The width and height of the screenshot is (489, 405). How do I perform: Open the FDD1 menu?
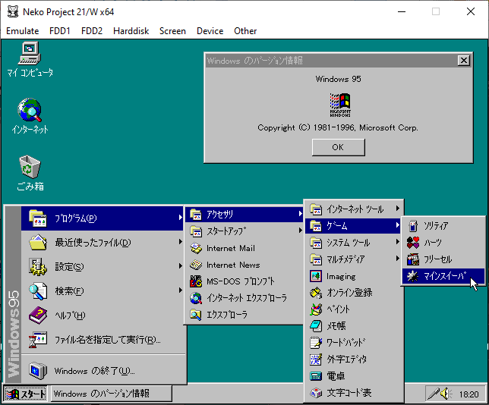tap(60, 31)
